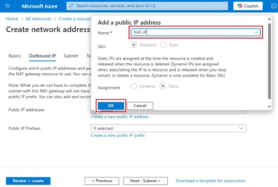Click the green validation checkmark in Name field

tap(256, 32)
